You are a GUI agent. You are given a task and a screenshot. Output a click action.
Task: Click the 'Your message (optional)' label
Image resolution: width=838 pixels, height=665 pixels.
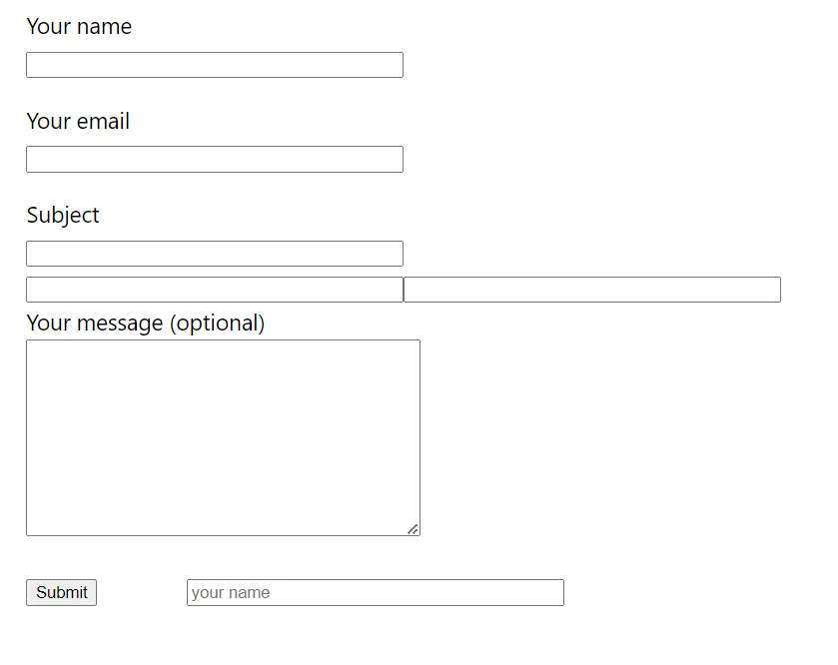(146, 324)
